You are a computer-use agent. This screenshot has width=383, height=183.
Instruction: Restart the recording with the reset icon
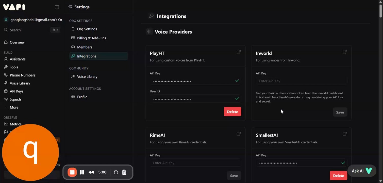116,172
